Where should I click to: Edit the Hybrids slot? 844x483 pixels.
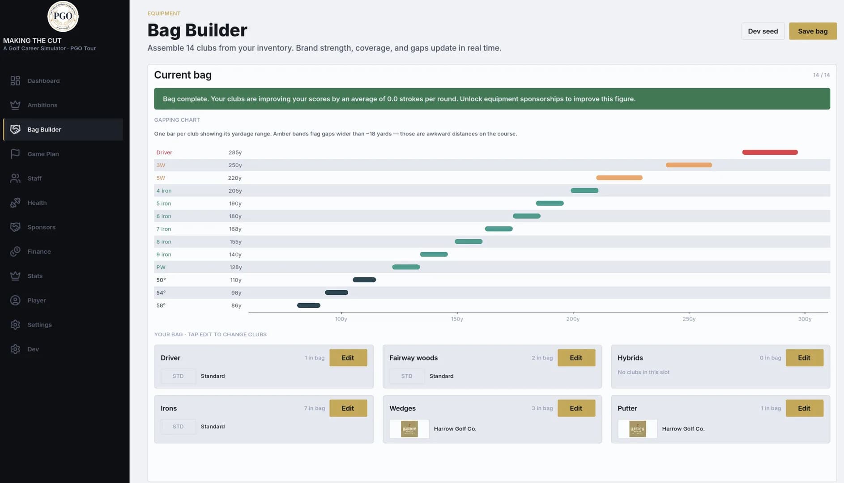click(804, 358)
